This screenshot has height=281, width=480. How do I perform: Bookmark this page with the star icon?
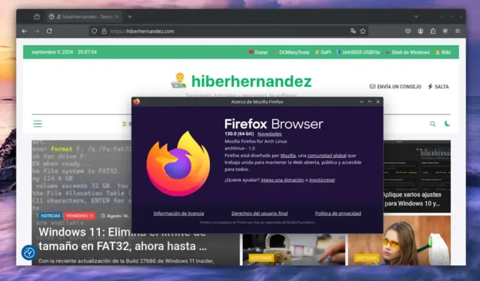362,31
